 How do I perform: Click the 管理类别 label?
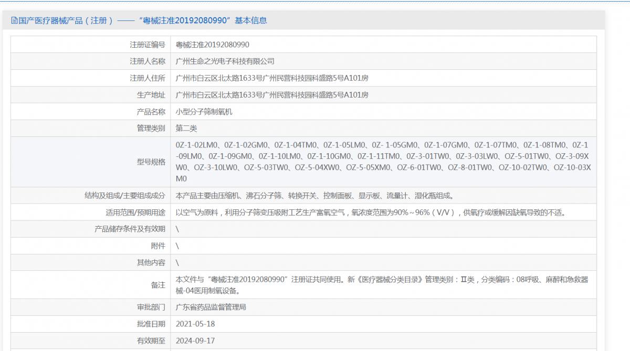pyautogui.click(x=151, y=129)
